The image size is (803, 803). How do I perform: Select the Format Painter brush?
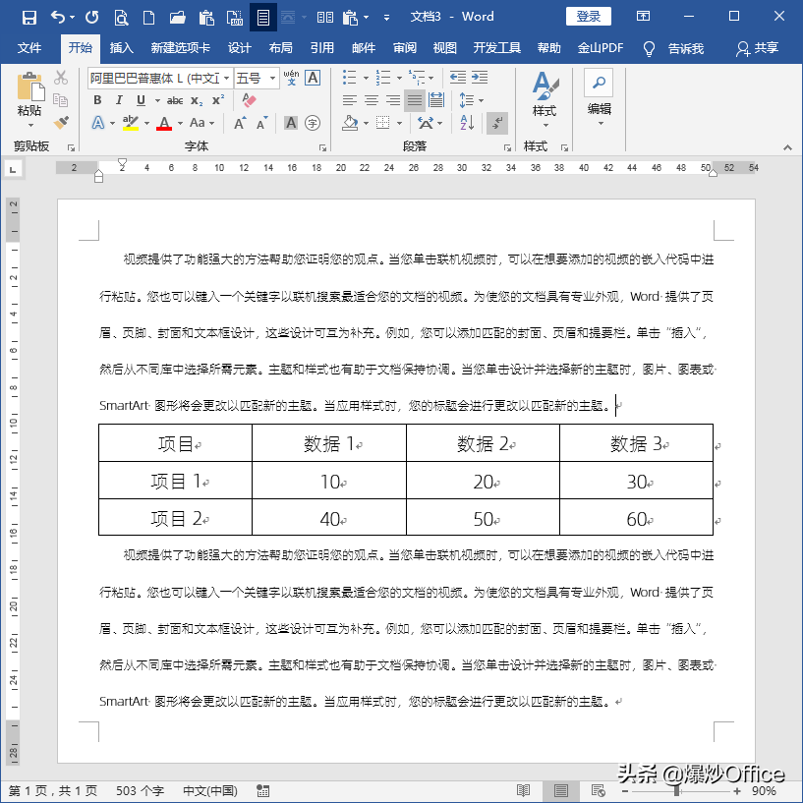(x=61, y=123)
